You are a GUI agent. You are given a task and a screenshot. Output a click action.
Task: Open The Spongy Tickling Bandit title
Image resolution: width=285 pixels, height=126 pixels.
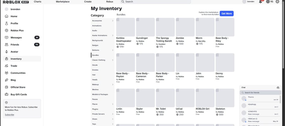pyautogui.click(x=164, y=40)
